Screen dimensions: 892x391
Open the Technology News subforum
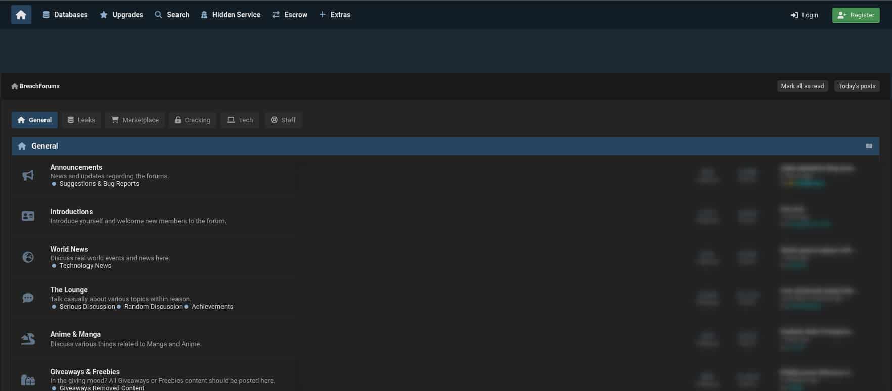[x=85, y=266]
